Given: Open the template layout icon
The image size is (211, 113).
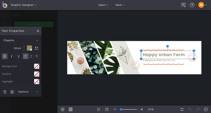Looking at the screenshot, I should 71,109.
